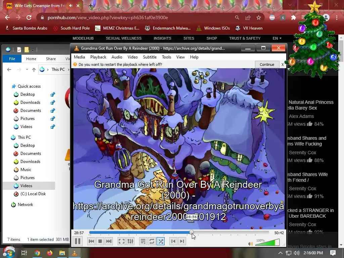The width and height of the screenshot is (344, 258).
Task: Mute VLC using the speaker icon
Action: pyautogui.click(x=250, y=244)
